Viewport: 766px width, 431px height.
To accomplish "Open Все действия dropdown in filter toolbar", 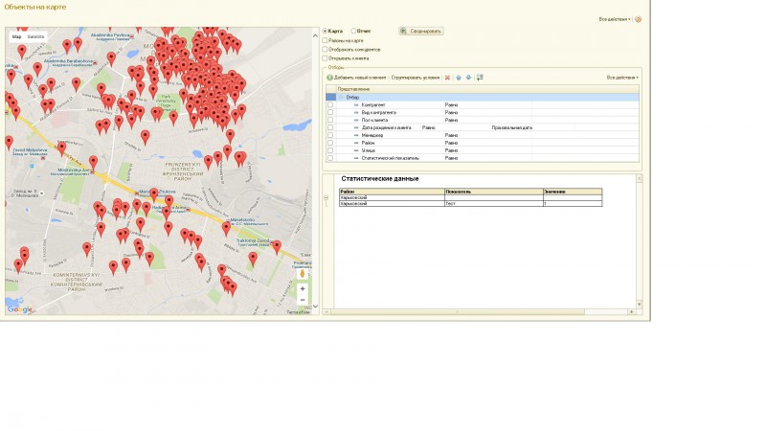I will 622,77.
